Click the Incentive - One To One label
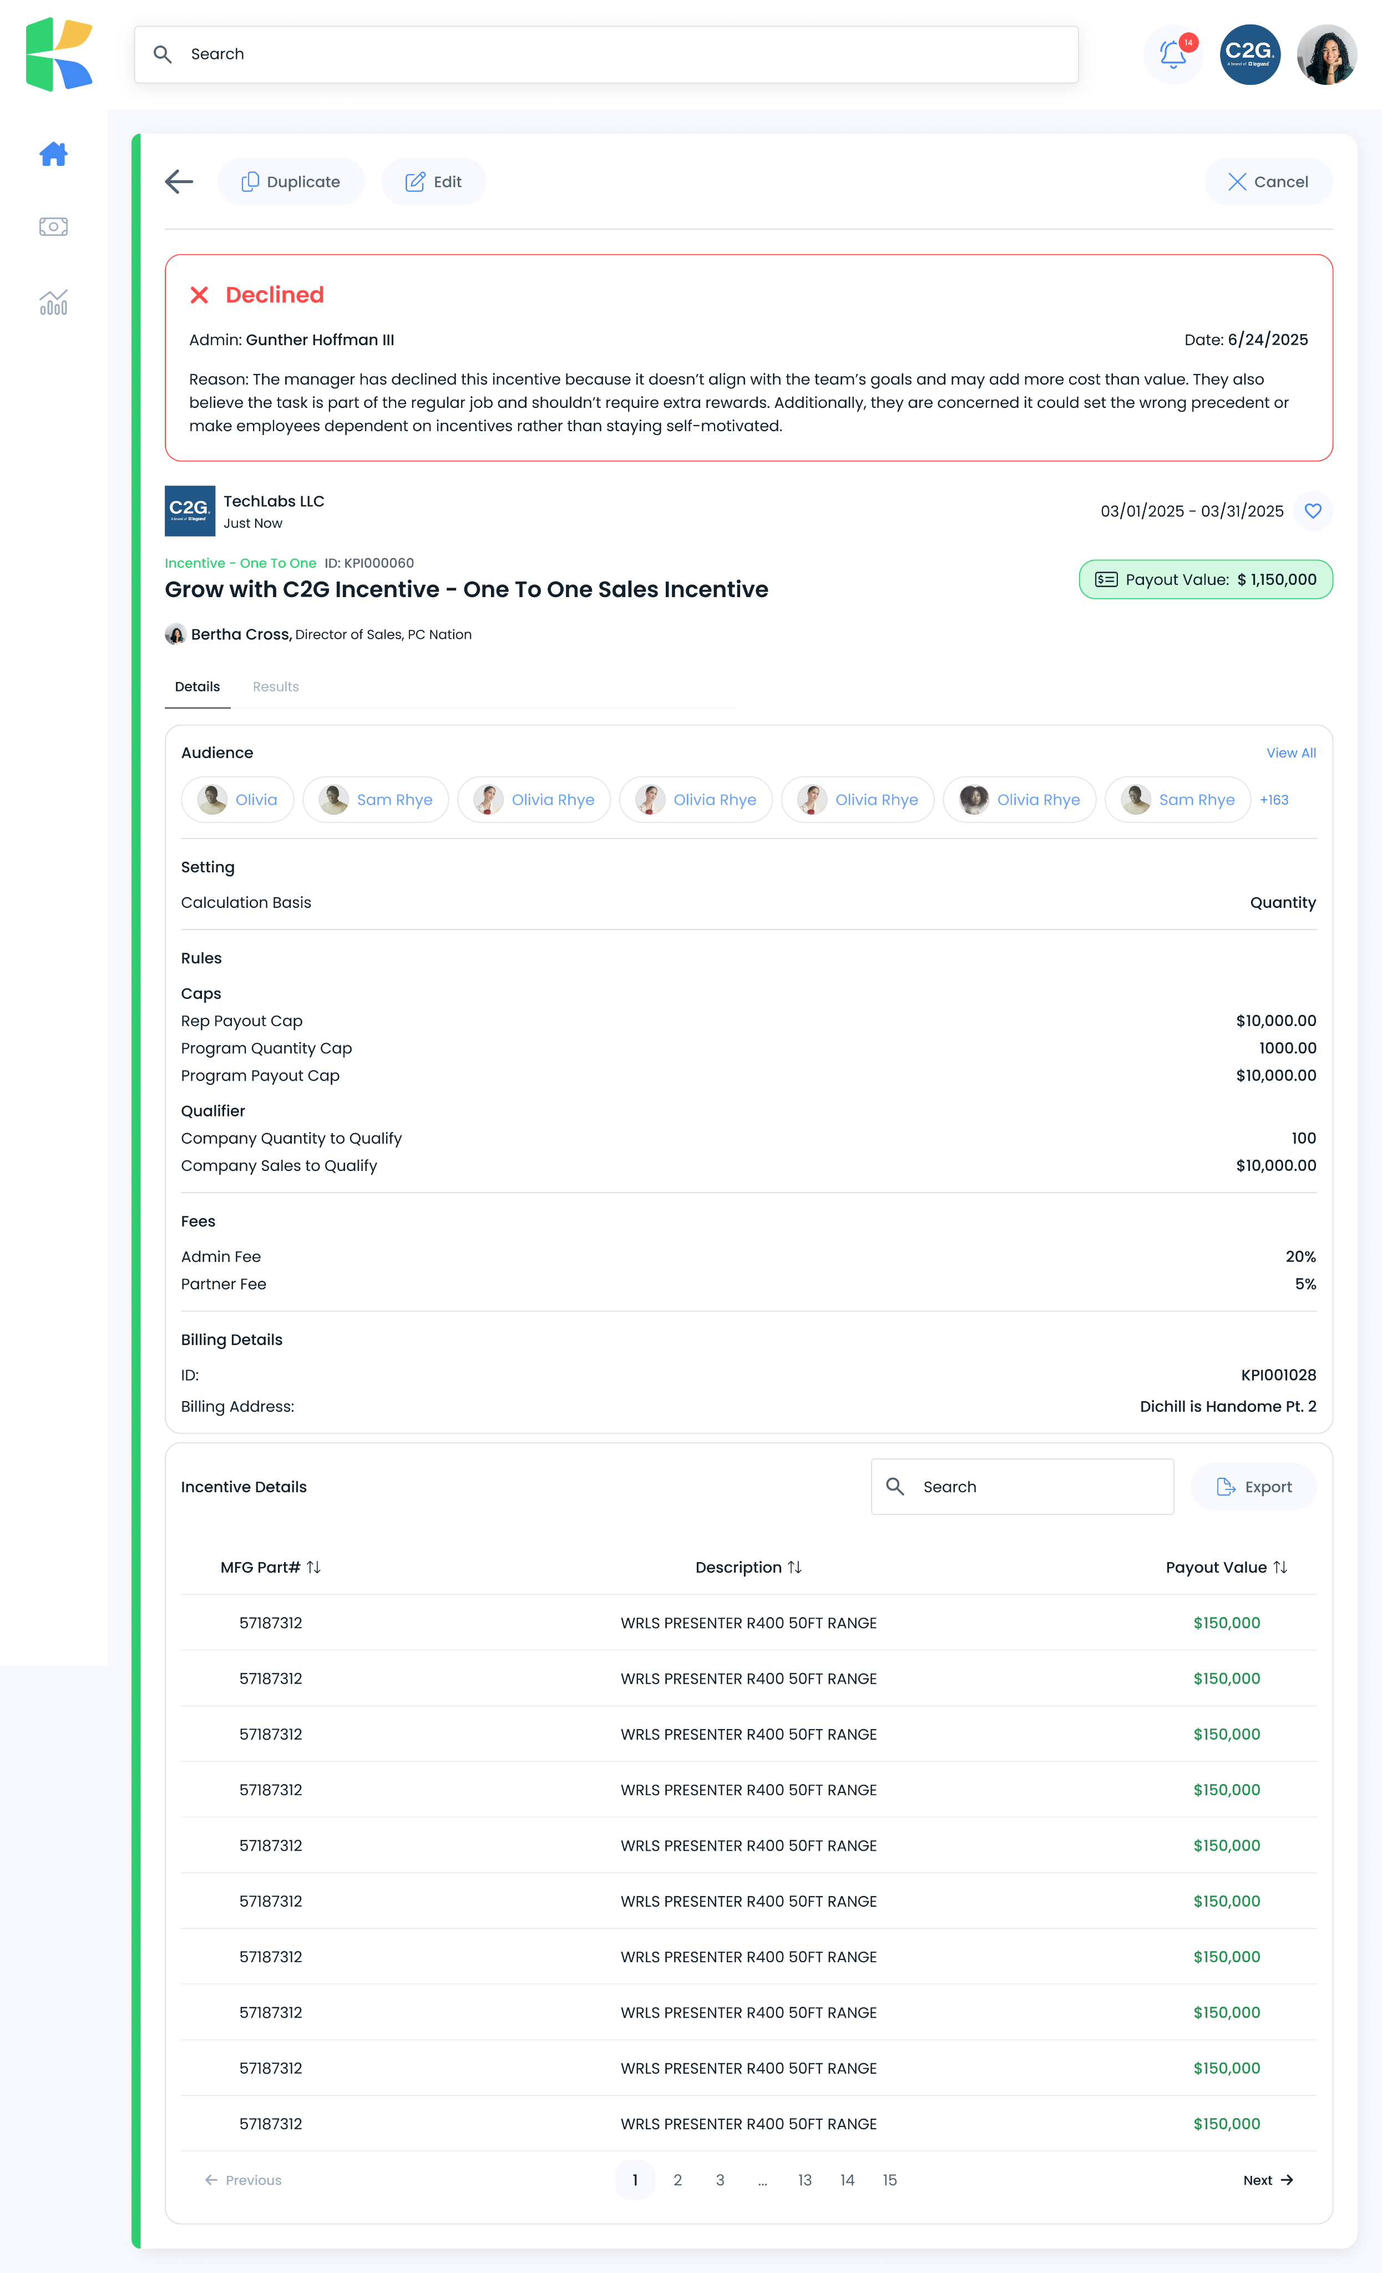Screen dimensions: 1382x2273 coord(240,563)
